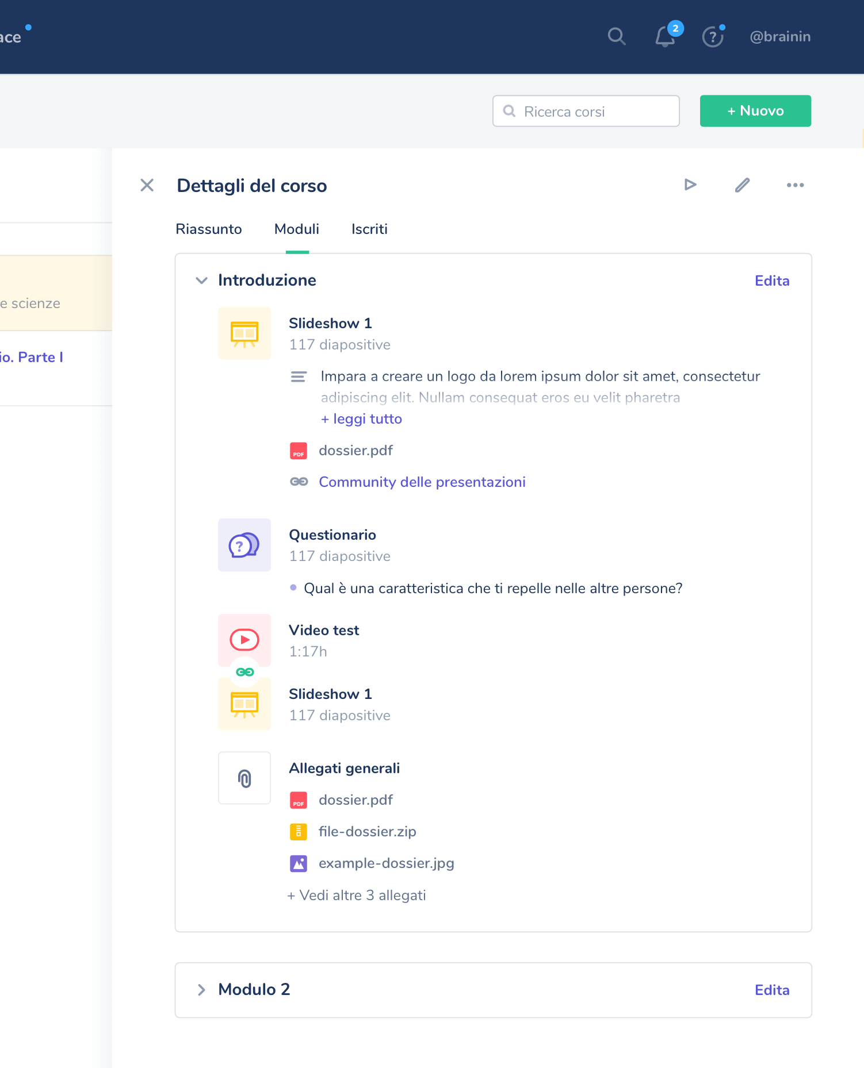This screenshot has height=1068, width=864.
Task: Show more with Vedi altre 3 allegati
Action: 357,896
